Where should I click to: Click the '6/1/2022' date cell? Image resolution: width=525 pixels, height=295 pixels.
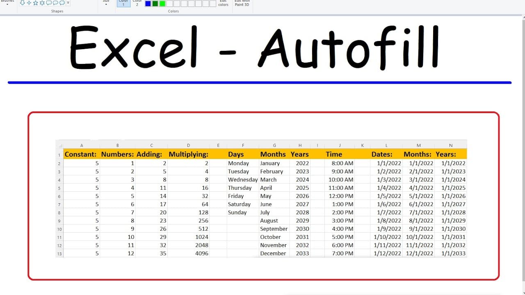click(418, 204)
